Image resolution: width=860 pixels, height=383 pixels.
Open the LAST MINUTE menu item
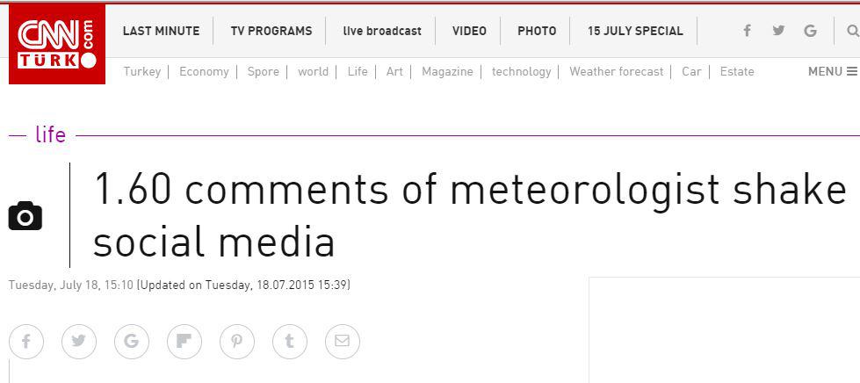coord(162,32)
